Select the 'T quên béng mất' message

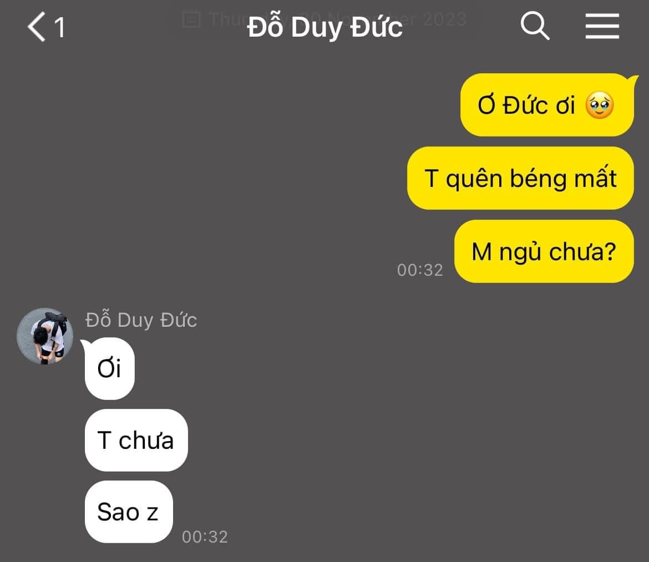520,178
